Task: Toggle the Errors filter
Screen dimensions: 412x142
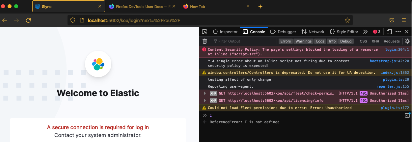Action: click(286, 41)
